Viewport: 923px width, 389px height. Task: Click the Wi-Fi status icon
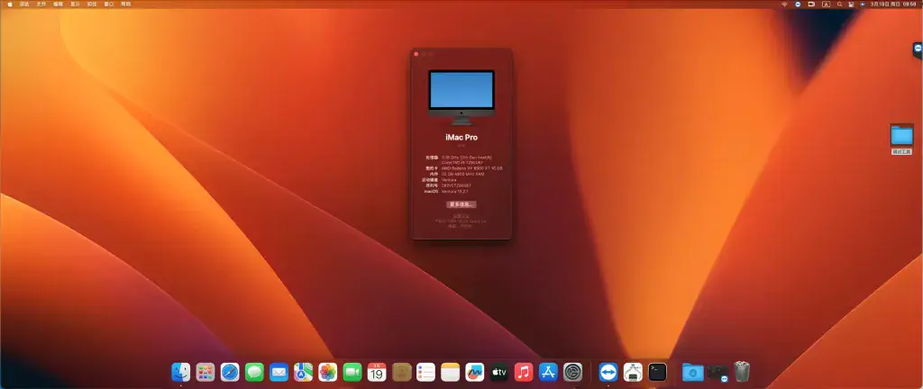(785, 5)
